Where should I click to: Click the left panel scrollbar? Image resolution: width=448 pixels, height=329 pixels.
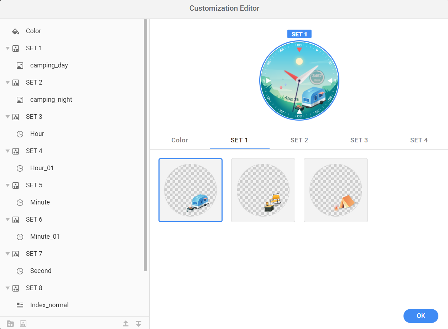145,145
